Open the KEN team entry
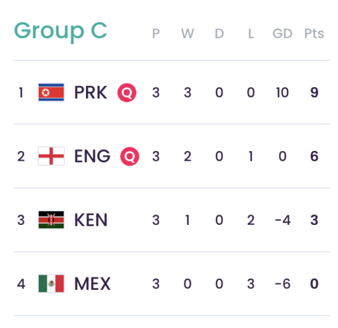Viewport: 338px width, 328px height. pos(91,220)
